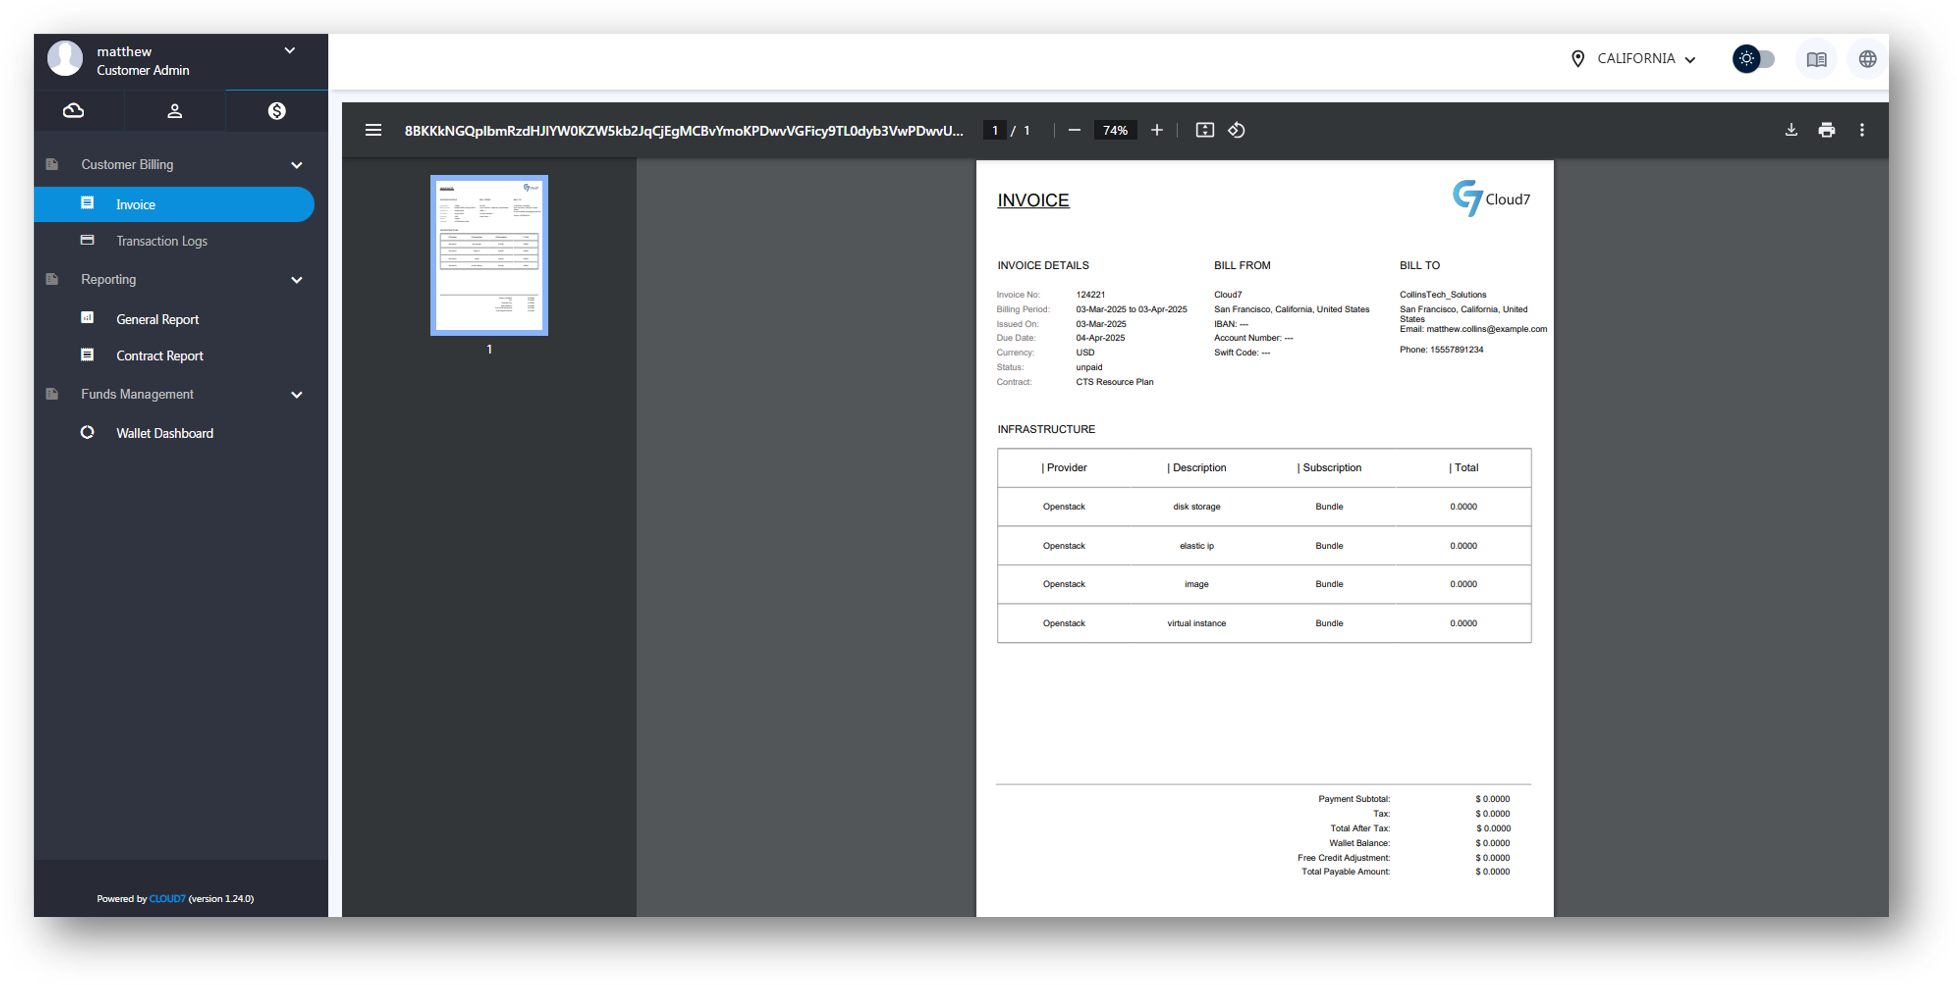Zoom in on the PDF

pos(1156,130)
